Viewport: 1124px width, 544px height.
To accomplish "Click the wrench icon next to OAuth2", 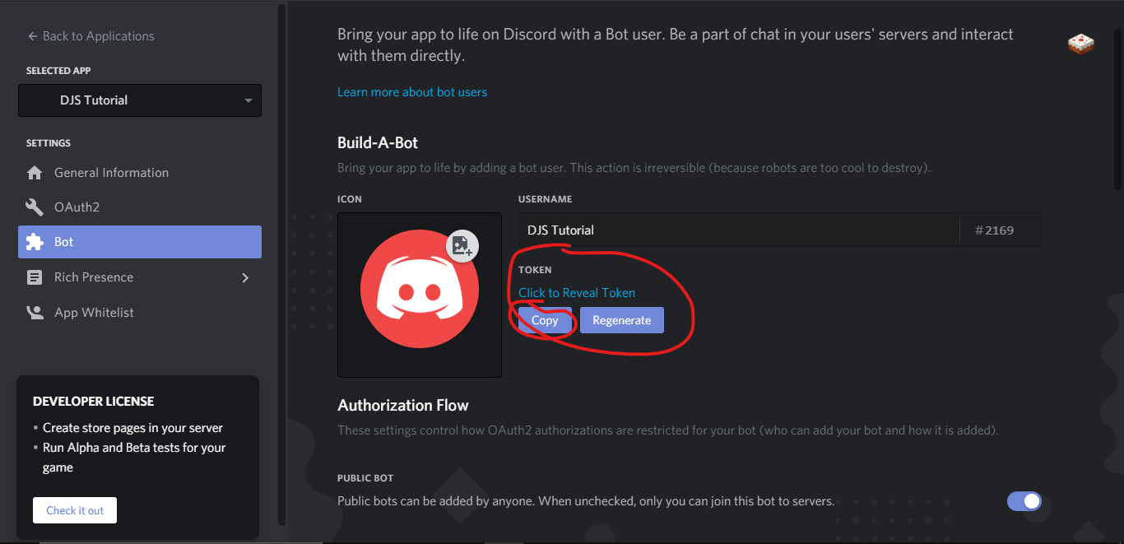I will (35, 207).
